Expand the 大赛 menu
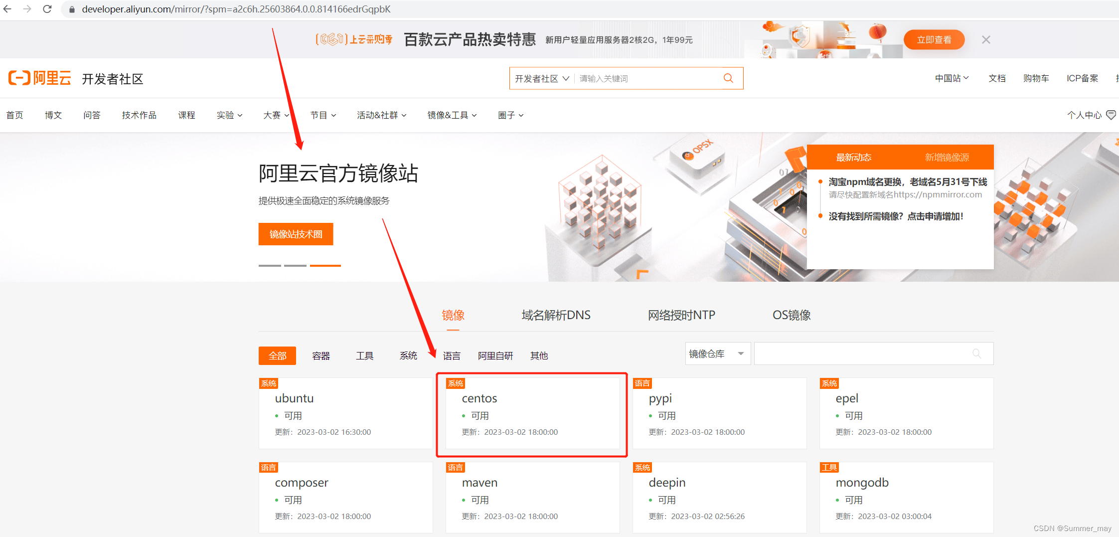Screen dimensions: 1119x537 (x=276, y=115)
